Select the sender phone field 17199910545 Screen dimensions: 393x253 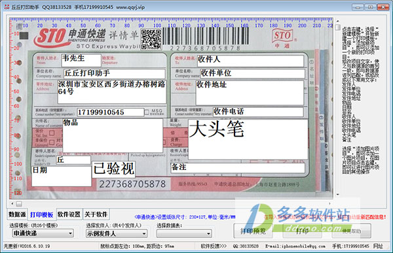click(111, 112)
